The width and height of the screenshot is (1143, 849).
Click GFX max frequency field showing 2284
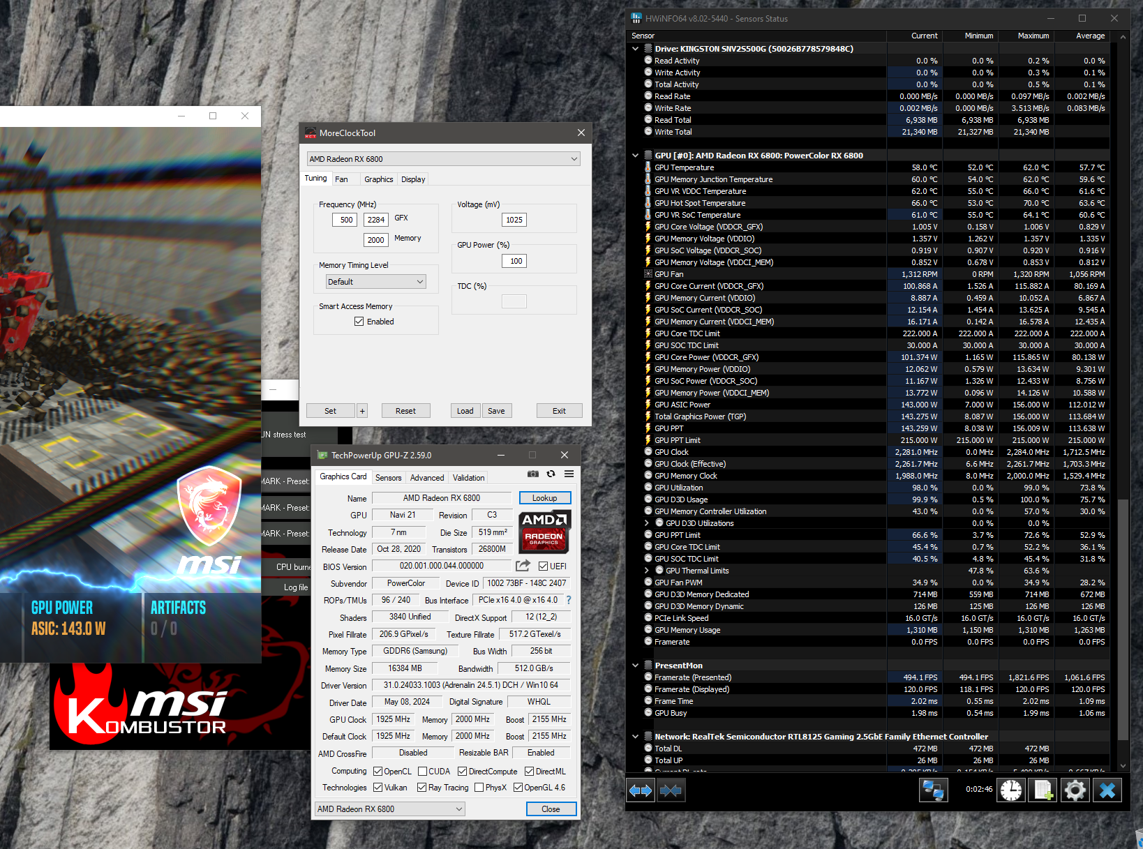coord(376,220)
